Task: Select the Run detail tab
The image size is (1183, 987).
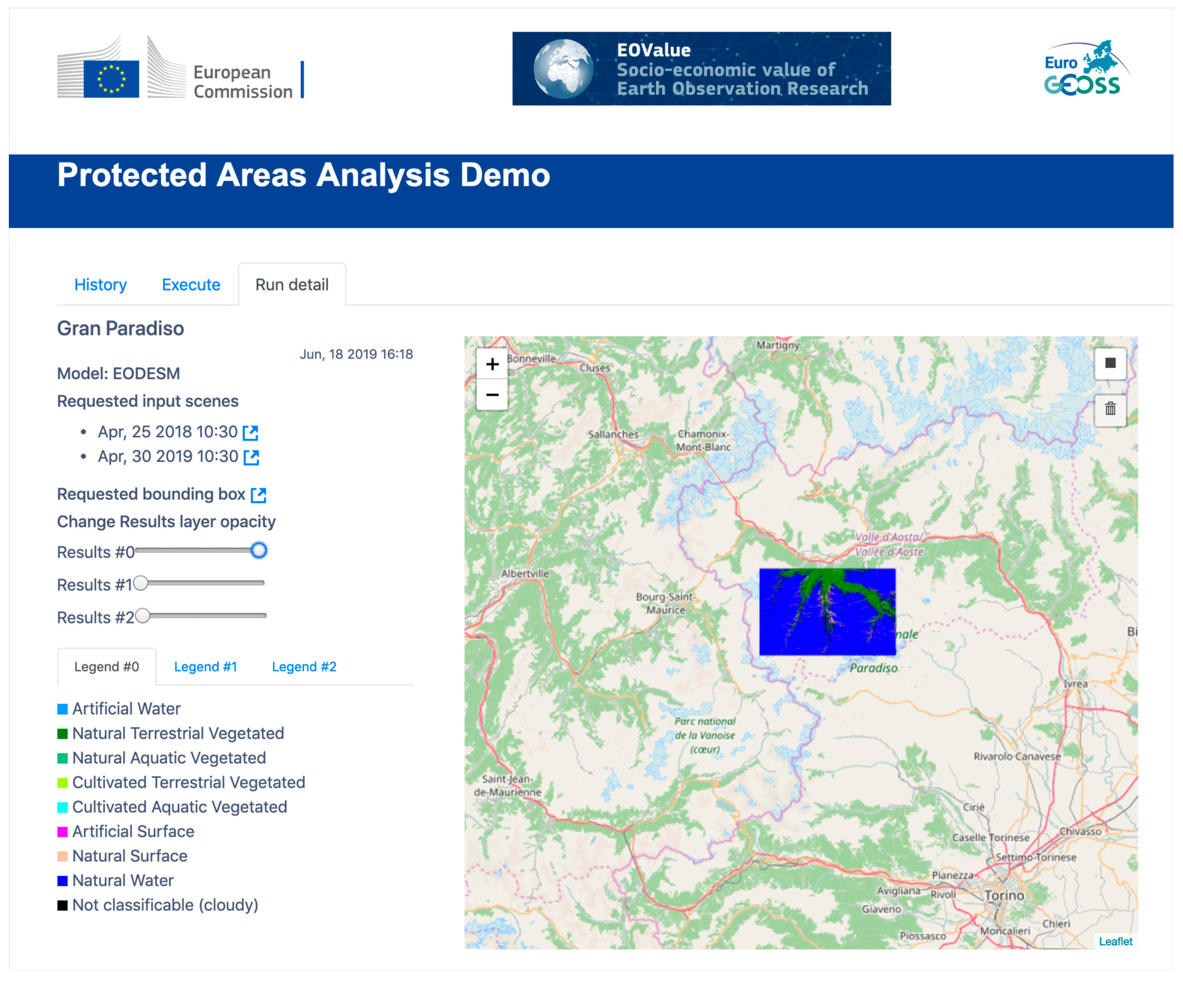Action: (292, 284)
